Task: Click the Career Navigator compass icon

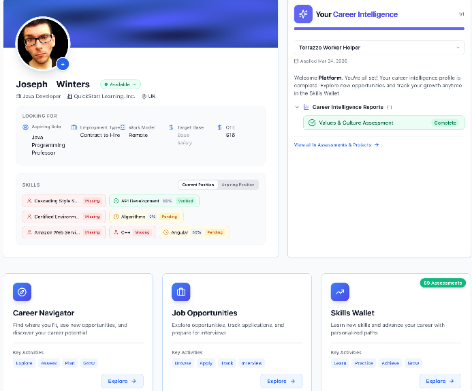Action: point(22,292)
